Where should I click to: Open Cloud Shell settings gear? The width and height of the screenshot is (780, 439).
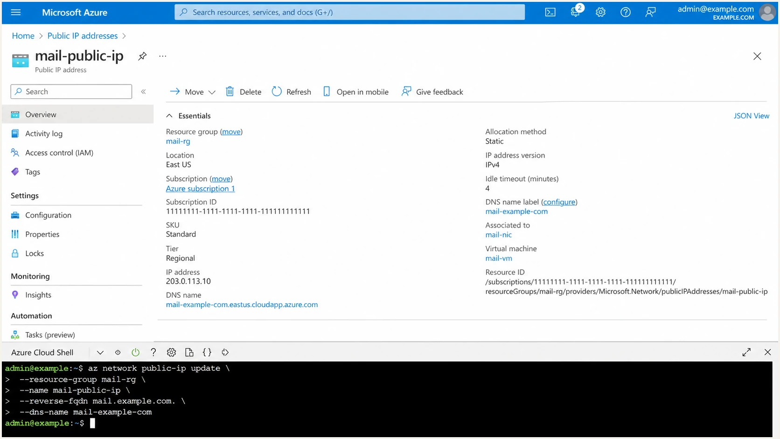[x=171, y=352]
